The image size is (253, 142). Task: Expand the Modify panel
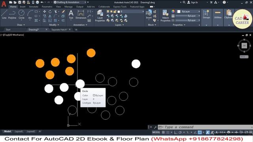(54, 25)
